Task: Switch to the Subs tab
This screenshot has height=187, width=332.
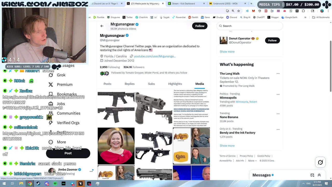Action: 151,84
